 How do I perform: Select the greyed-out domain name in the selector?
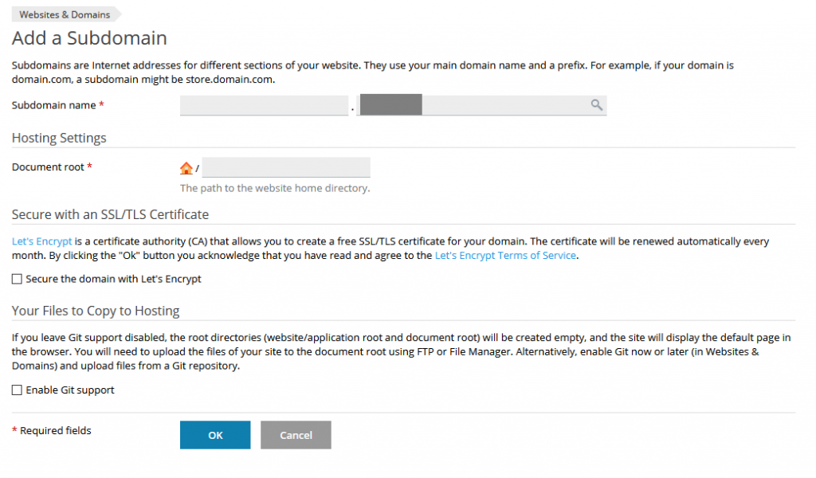point(390,105)
